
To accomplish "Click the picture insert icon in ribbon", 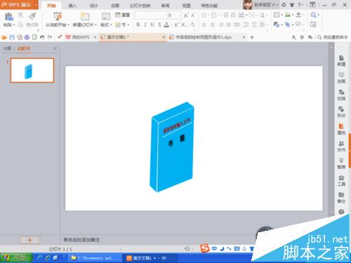I will tap(288, 15).
